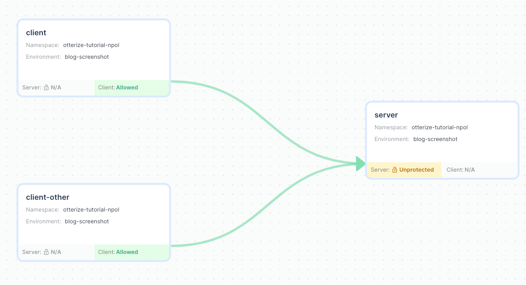
Task: Click 'Server: Unprotected' status on server card
Action: (x=404, y=170)
